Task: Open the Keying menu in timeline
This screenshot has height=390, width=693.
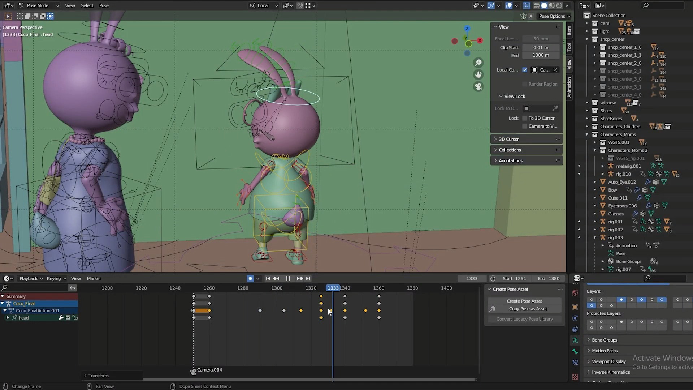Action: point(56,279)
